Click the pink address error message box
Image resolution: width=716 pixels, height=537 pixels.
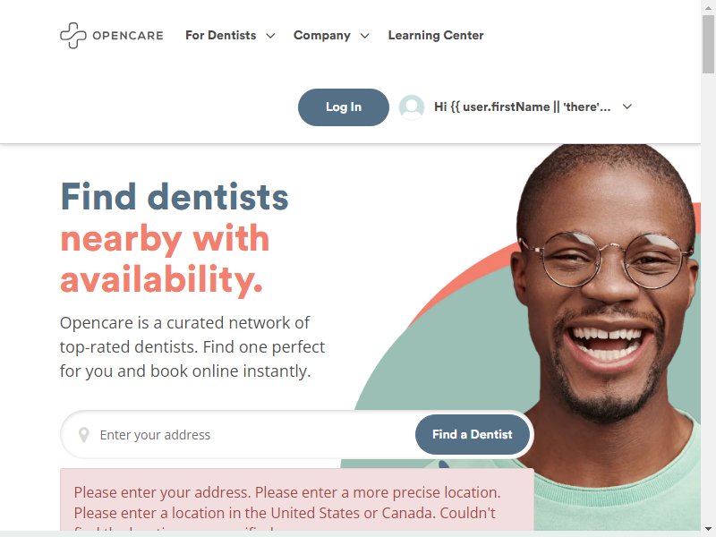(x=297, y=499)
